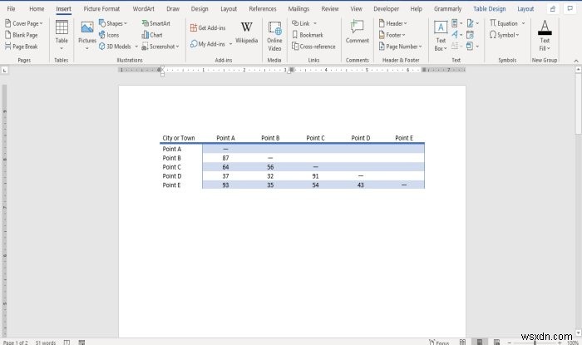Switch to Print Layout view
Image resolution: width=582 pixels, height=345 pixels.
[x=480, y=342]
